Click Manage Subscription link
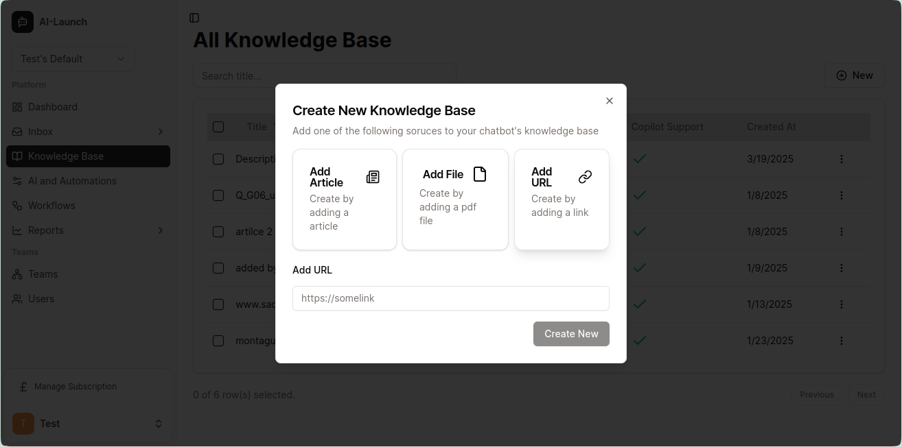The height and width of the screenshot is (447, 902). pos(76,387)
